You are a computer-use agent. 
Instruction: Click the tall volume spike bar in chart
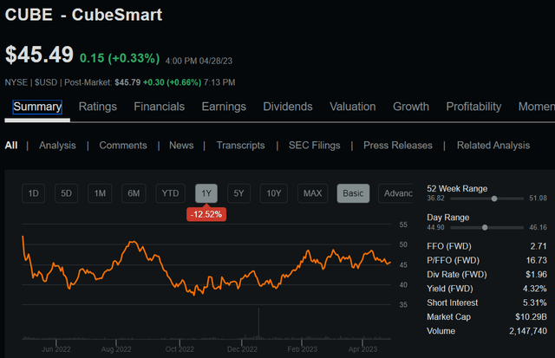[x=258, y=323]
